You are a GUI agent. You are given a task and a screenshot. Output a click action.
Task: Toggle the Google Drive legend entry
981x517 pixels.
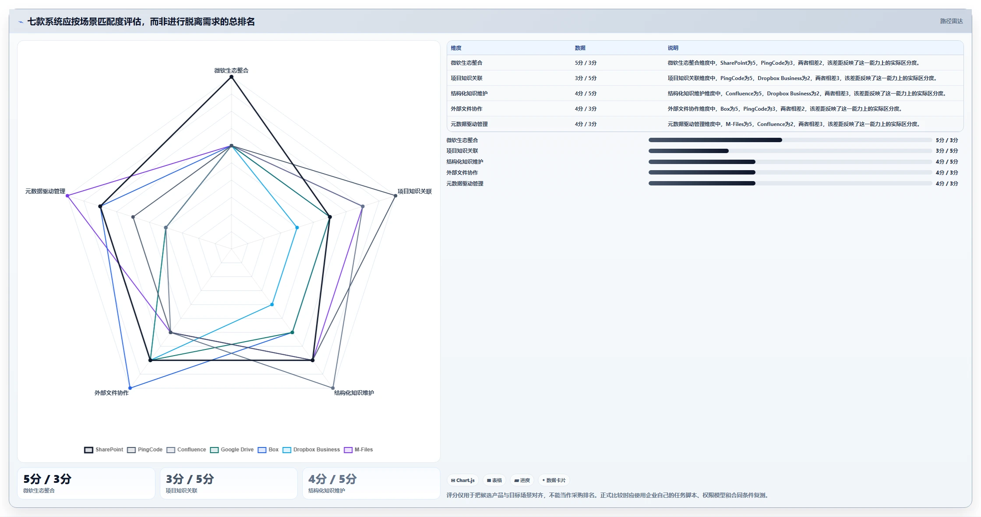232,450
